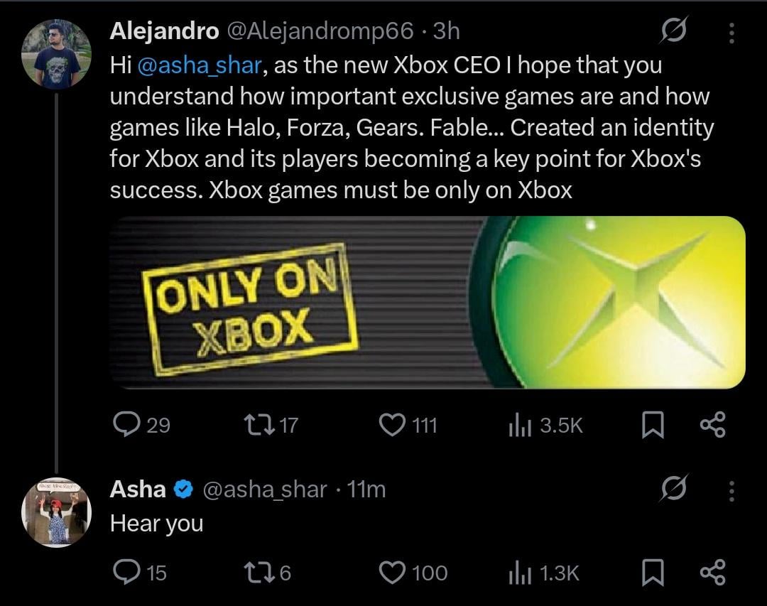Share Alejandro's tweet
Viewport: 767px width, 606px height.
click(x=712, y=425)
